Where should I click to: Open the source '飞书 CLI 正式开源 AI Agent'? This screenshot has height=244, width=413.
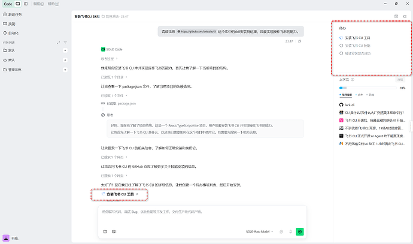[x=372, y=136]
